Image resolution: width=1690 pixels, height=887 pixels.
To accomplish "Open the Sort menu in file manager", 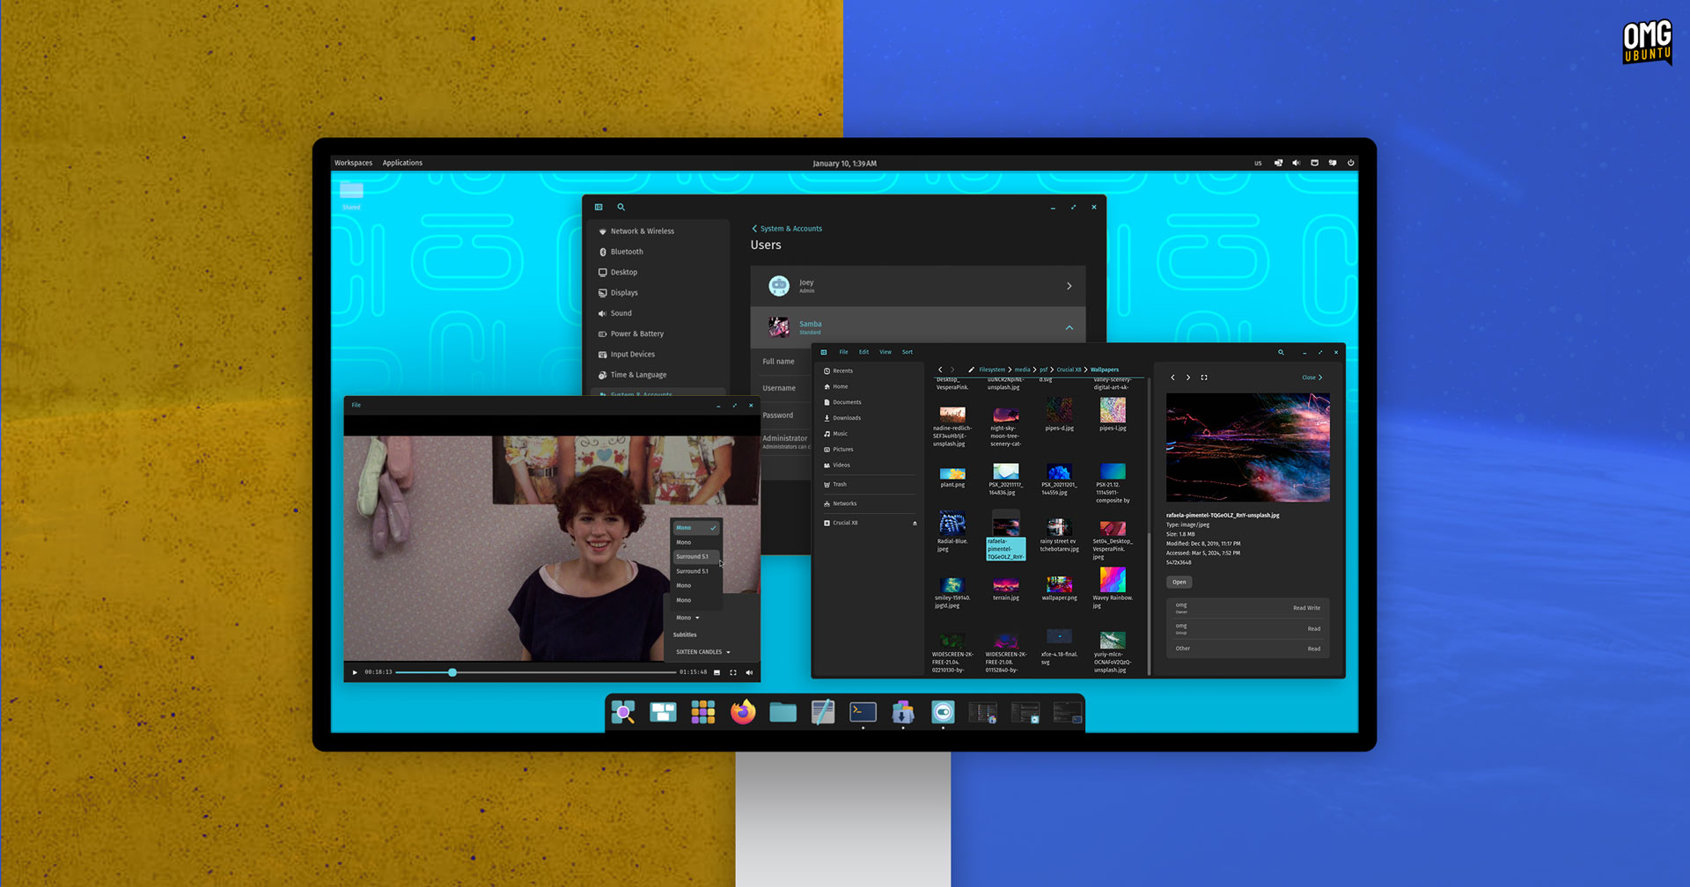I will click(907, 352).
